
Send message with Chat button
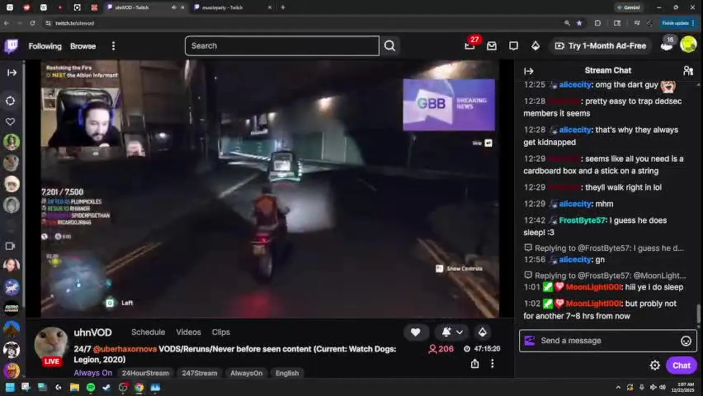(681, 365)
